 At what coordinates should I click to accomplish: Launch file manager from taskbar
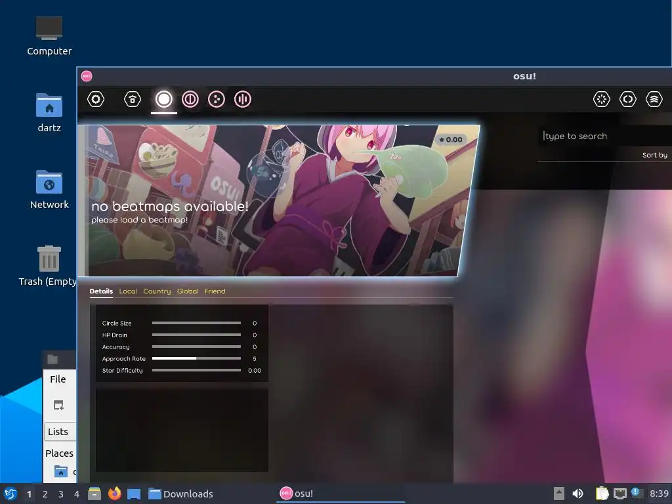94,493
